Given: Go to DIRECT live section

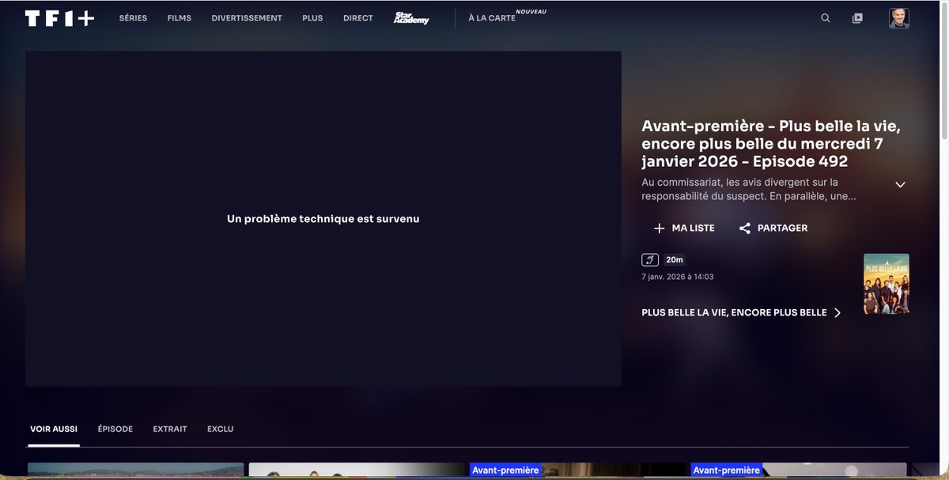Looking at the screenshot, I should pos(358,18).
